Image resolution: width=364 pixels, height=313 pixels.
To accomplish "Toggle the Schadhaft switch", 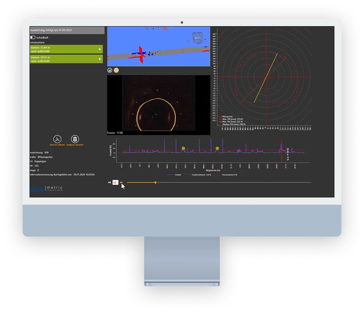I will 33,37.
